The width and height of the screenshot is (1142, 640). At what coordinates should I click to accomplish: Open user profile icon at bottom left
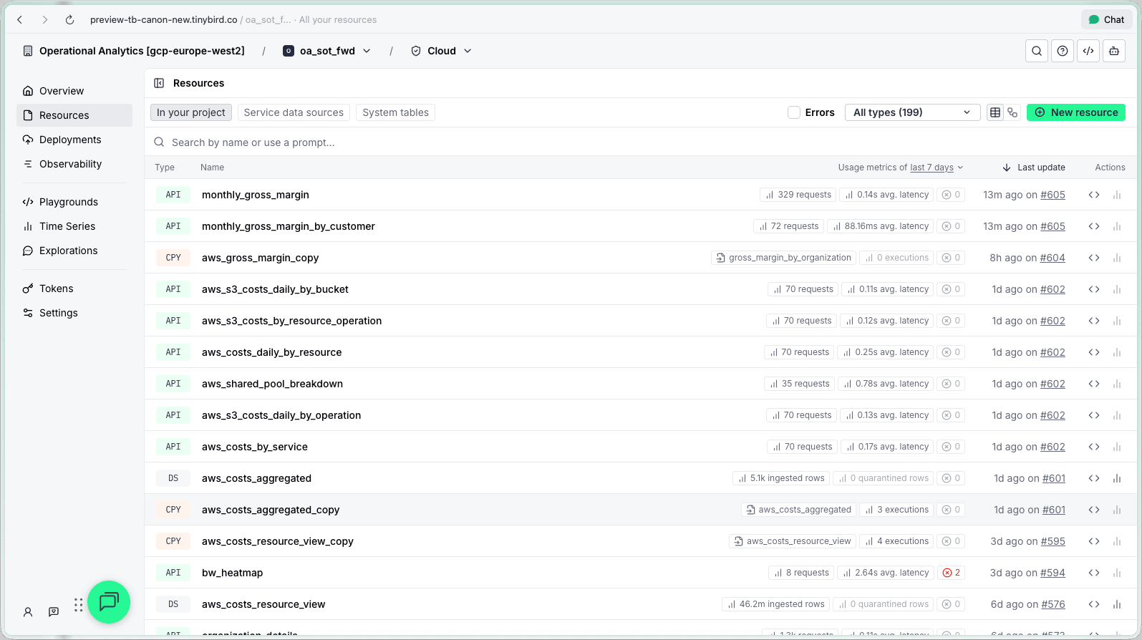(x=28, y=612)
